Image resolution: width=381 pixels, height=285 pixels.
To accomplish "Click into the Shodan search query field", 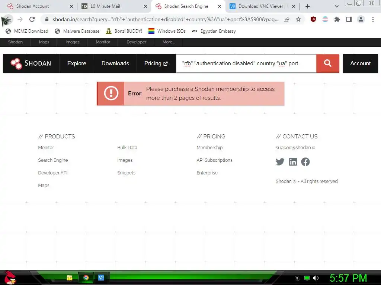I will [246, 63].
